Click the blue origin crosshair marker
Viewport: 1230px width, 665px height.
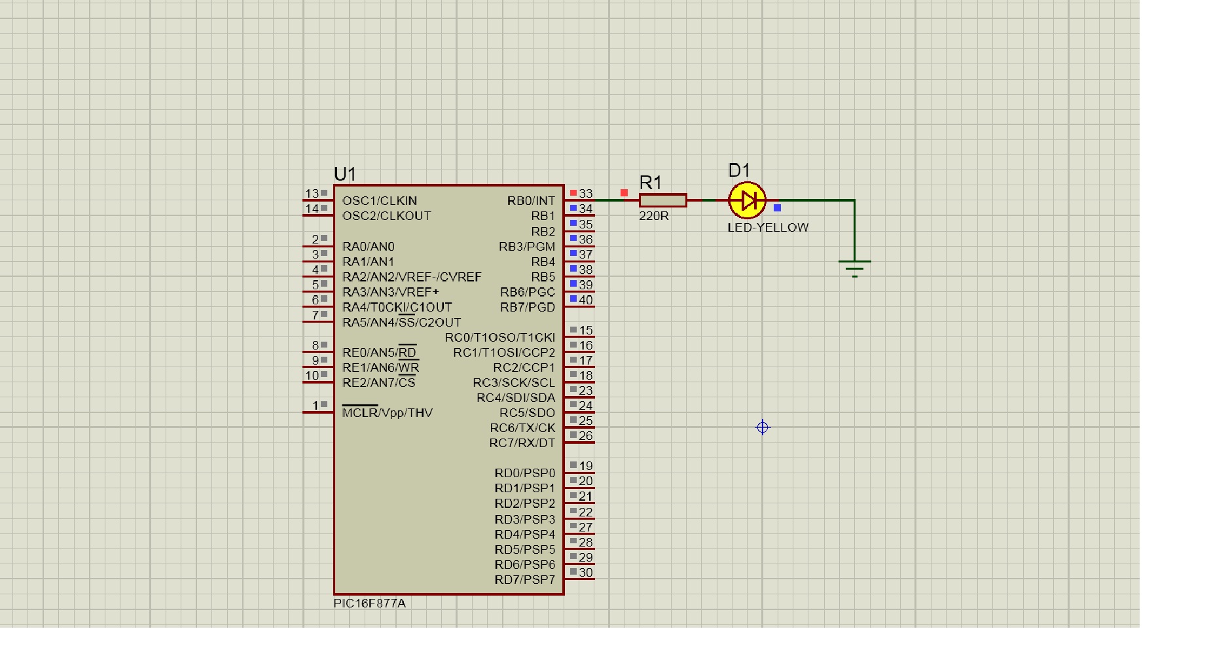click(763, 427)
